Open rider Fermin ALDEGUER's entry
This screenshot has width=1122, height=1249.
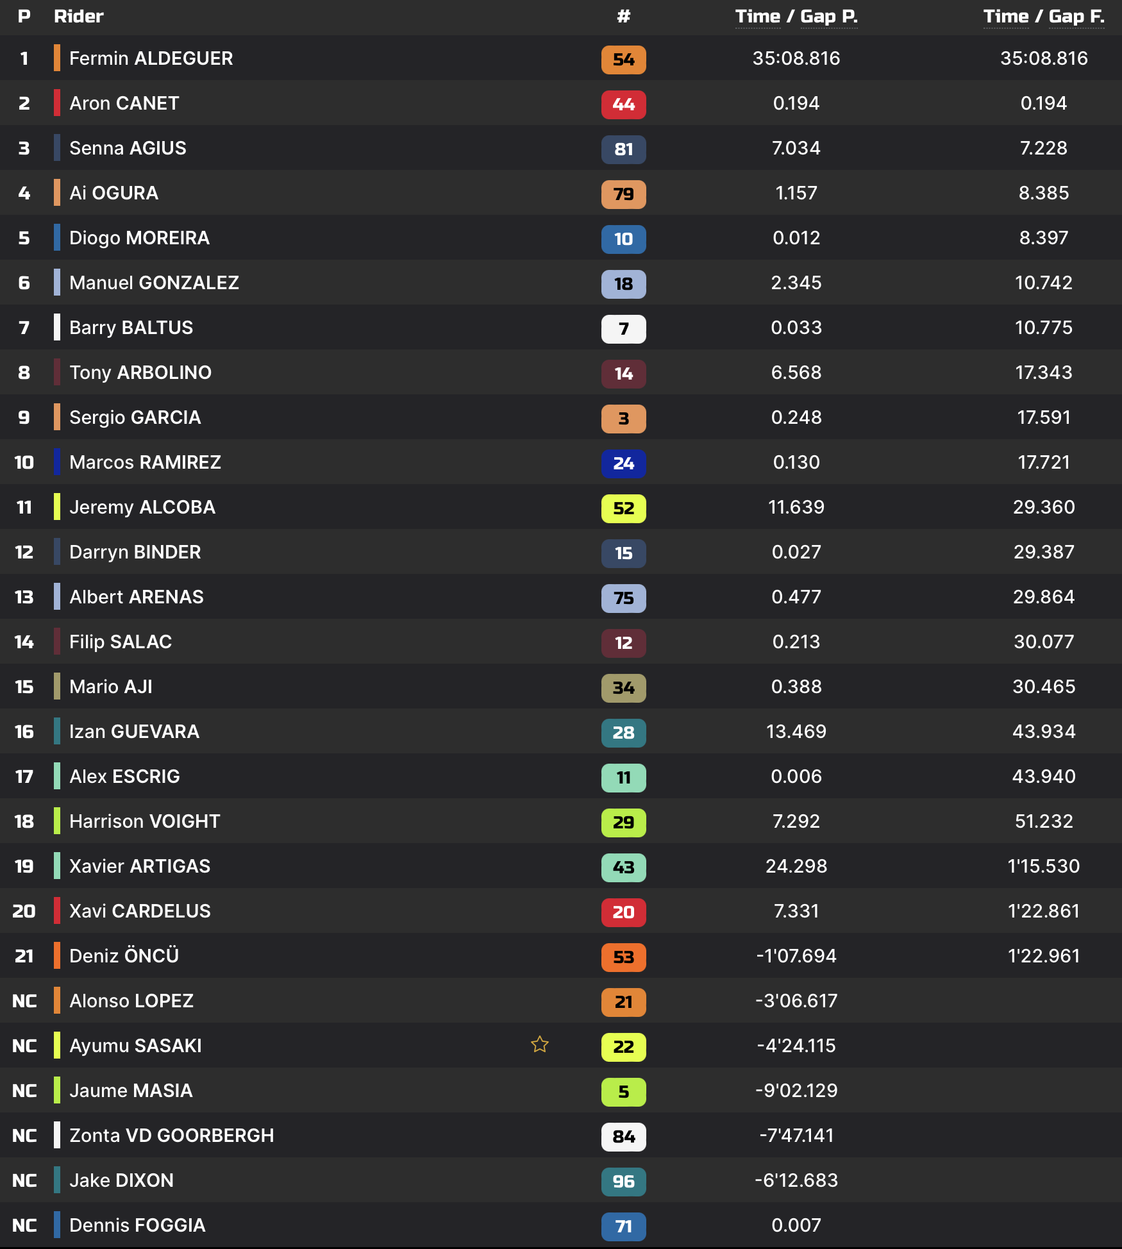pos(151,58)
